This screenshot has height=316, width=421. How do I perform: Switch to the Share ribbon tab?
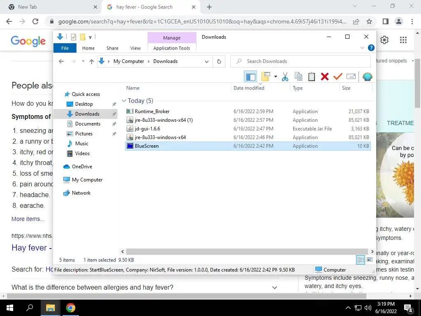pos(112,48)
